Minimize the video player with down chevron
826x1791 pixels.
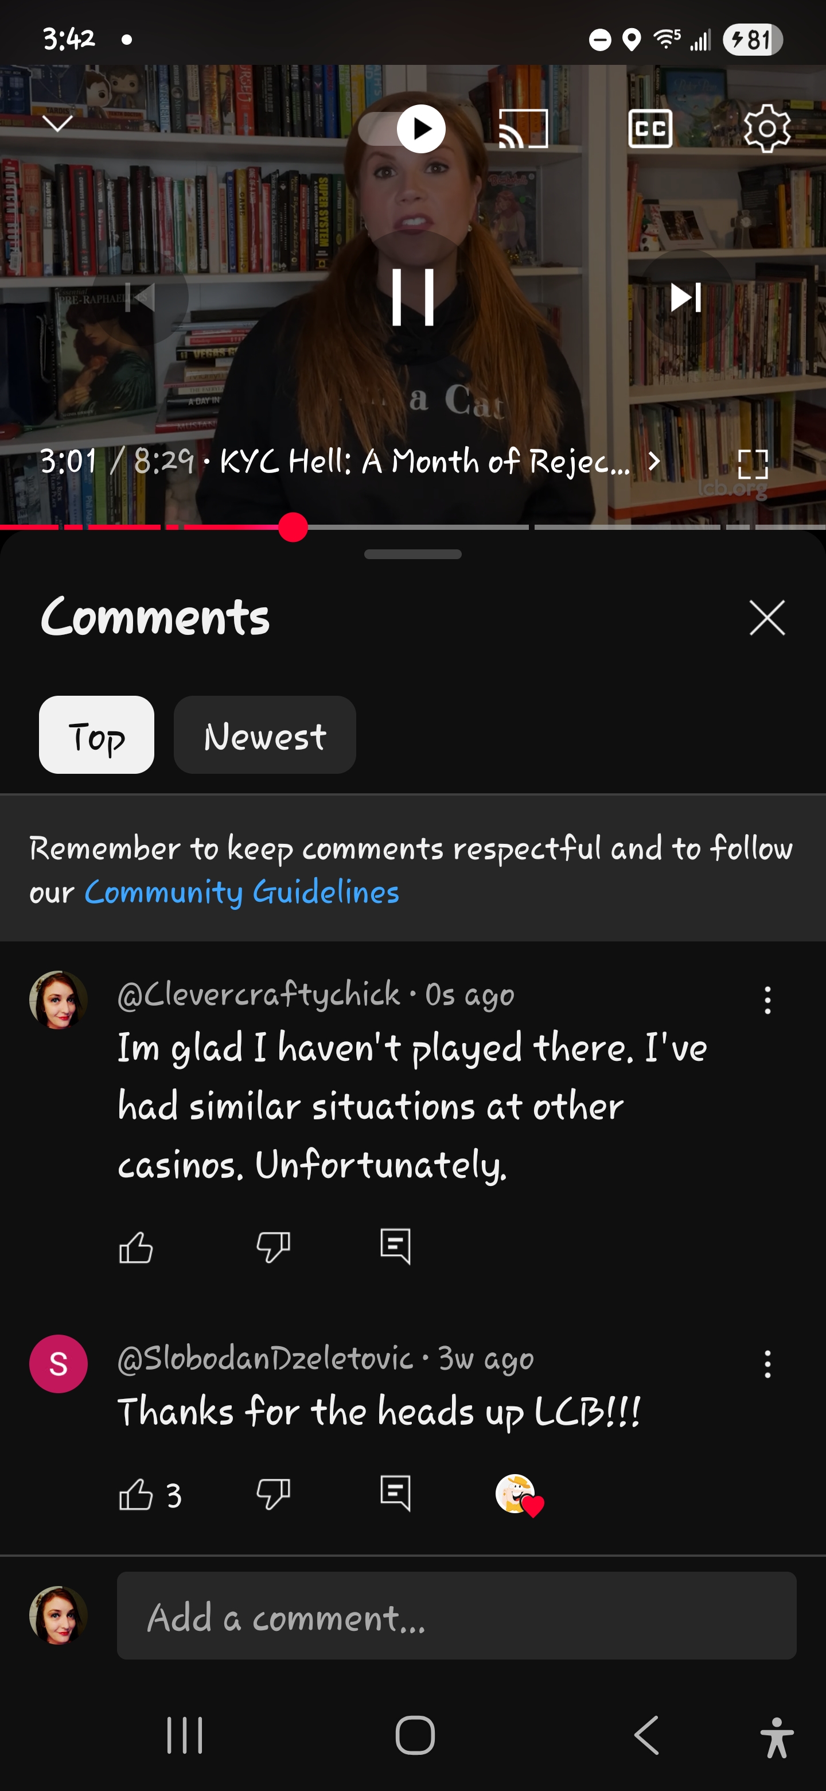click(x=58, y=124)
